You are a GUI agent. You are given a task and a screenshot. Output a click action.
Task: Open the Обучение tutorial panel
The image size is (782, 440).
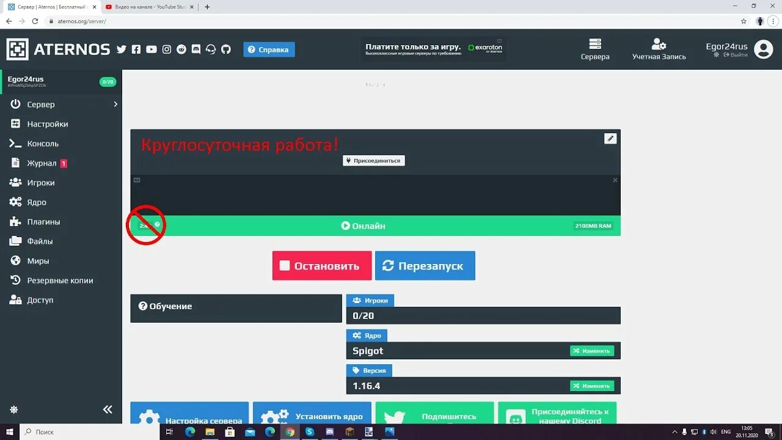[x=236, y=308]
